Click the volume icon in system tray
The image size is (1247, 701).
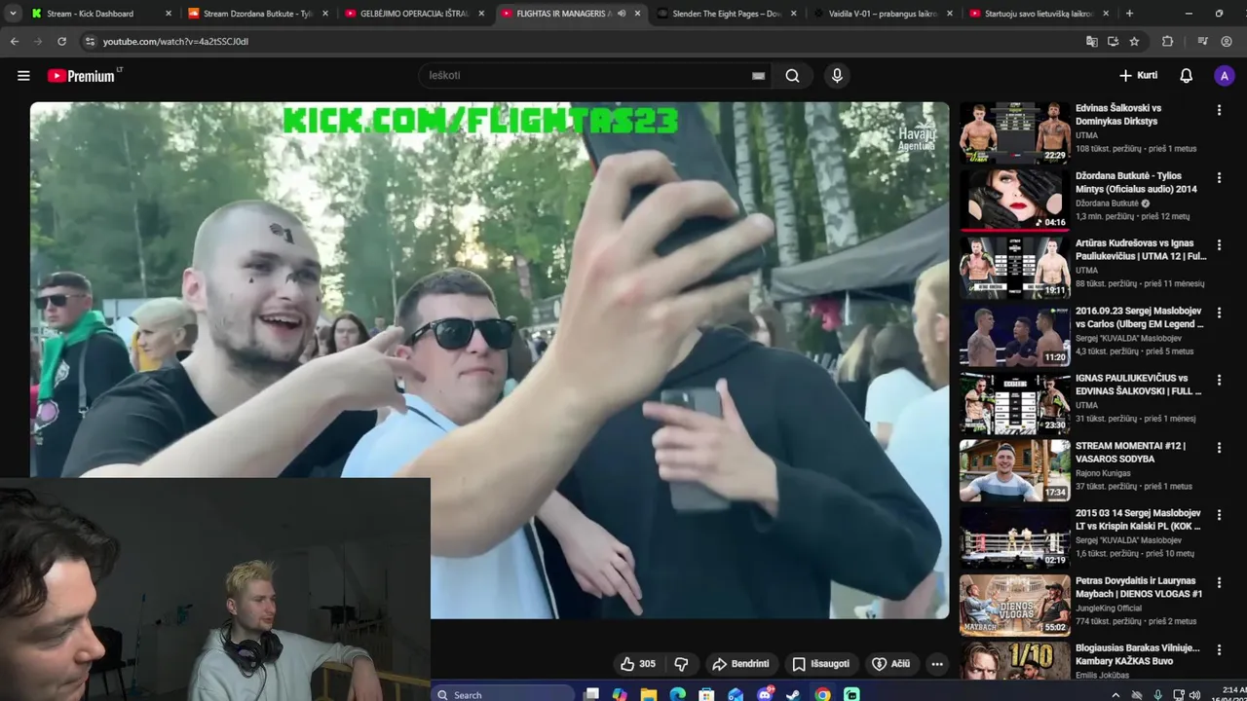coord(1194,695)
